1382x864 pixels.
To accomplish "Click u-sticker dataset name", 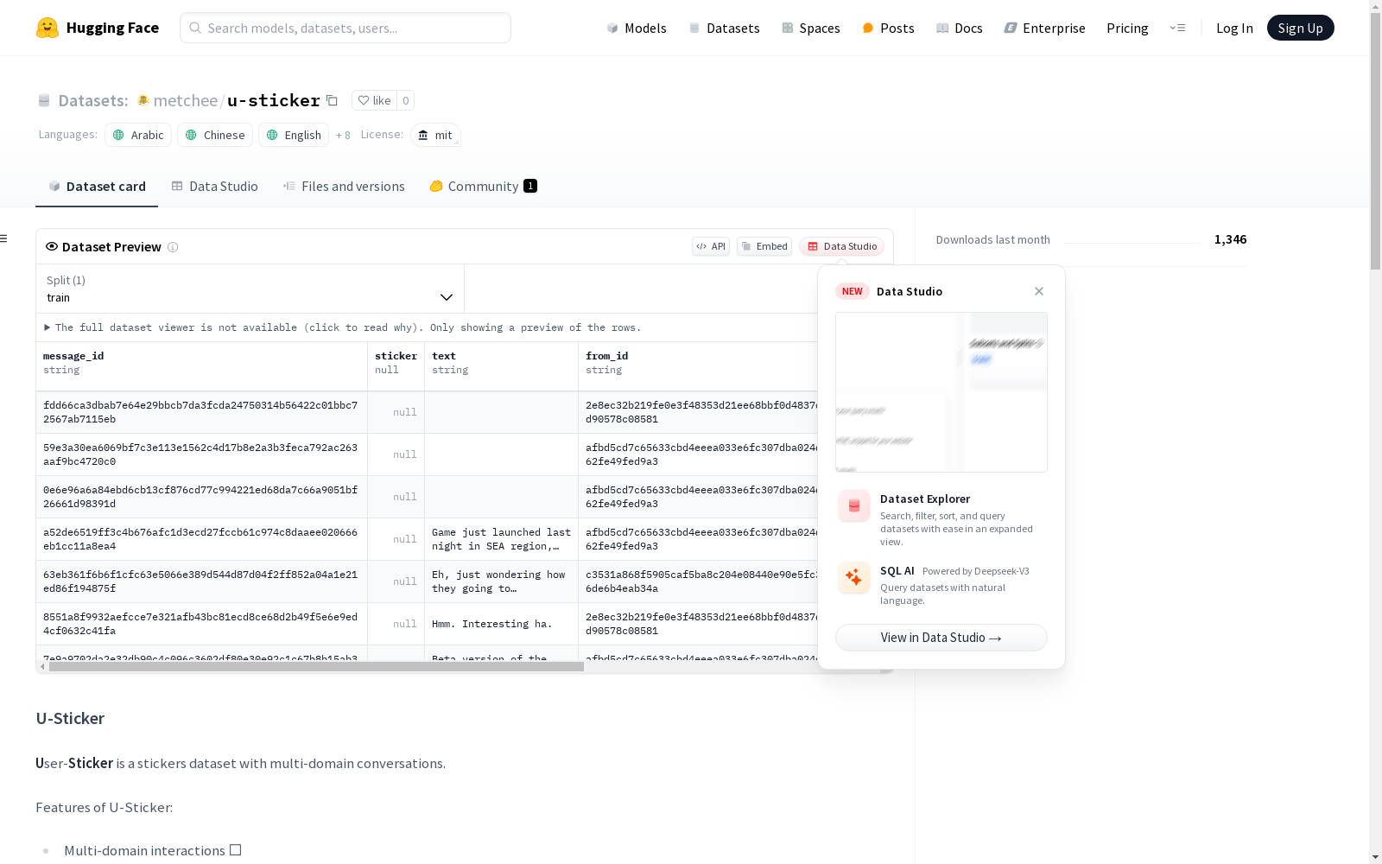I will (x=273, y=100).
